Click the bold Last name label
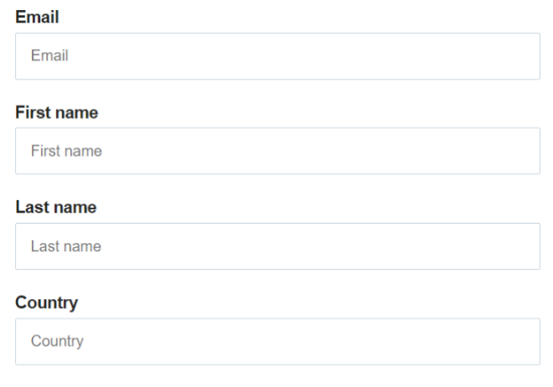 (56, 207)
